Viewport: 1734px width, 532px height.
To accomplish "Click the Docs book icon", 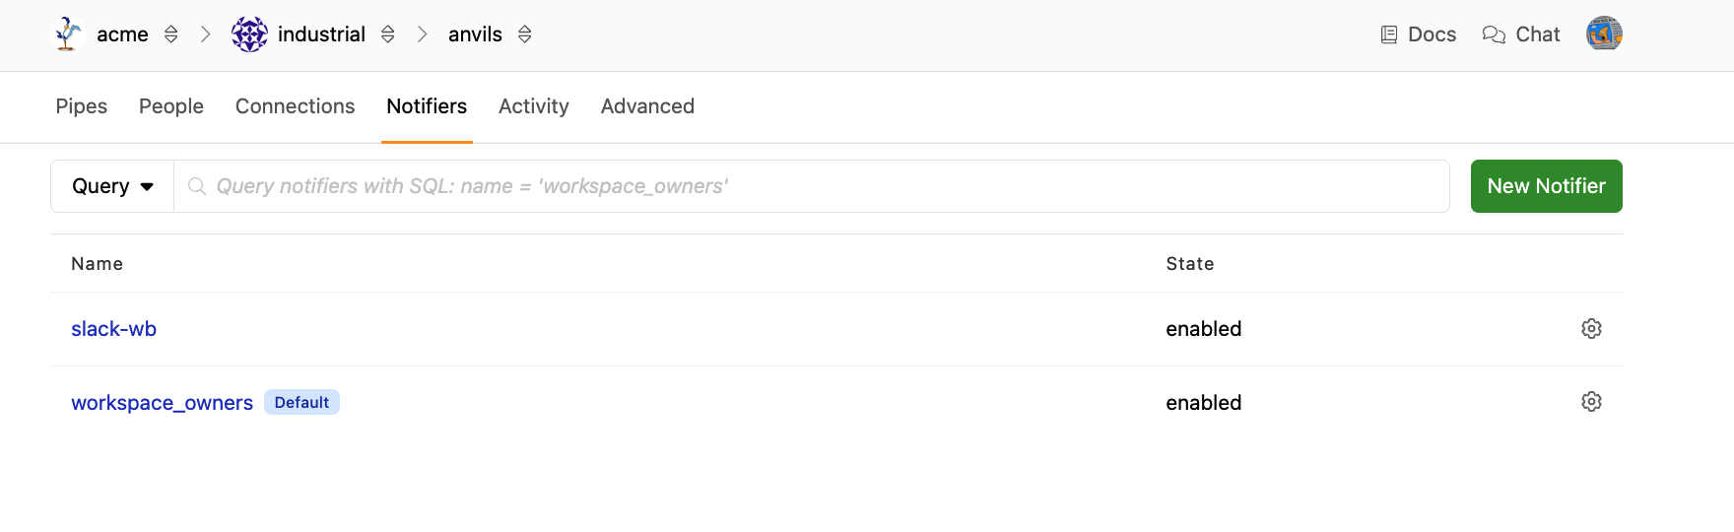I will pos(1389,34).
